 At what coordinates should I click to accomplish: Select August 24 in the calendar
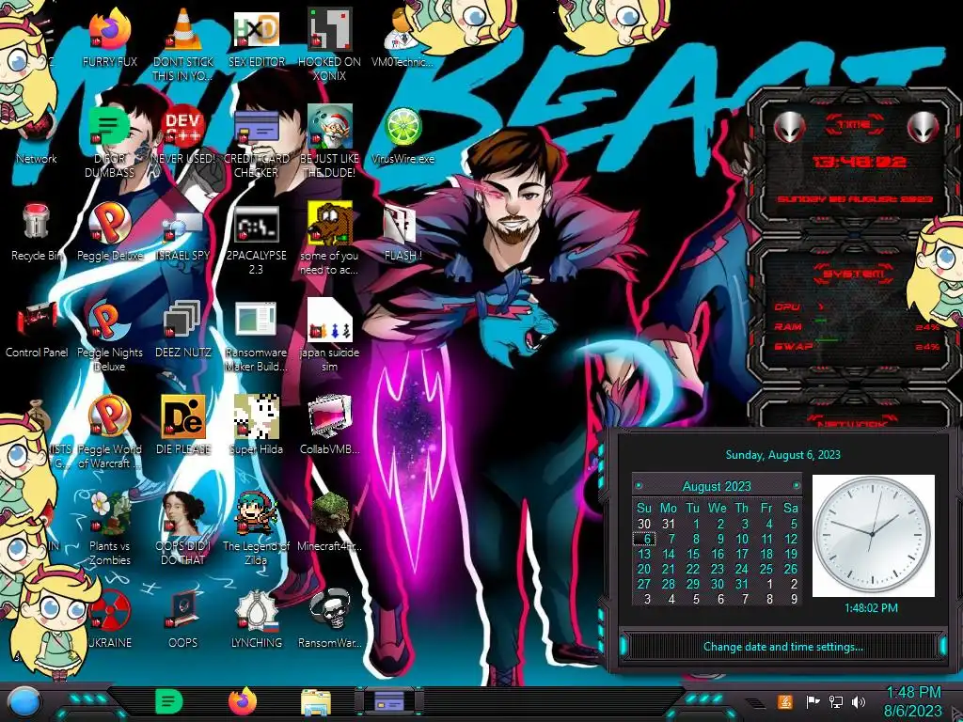(x=741, y=569)
